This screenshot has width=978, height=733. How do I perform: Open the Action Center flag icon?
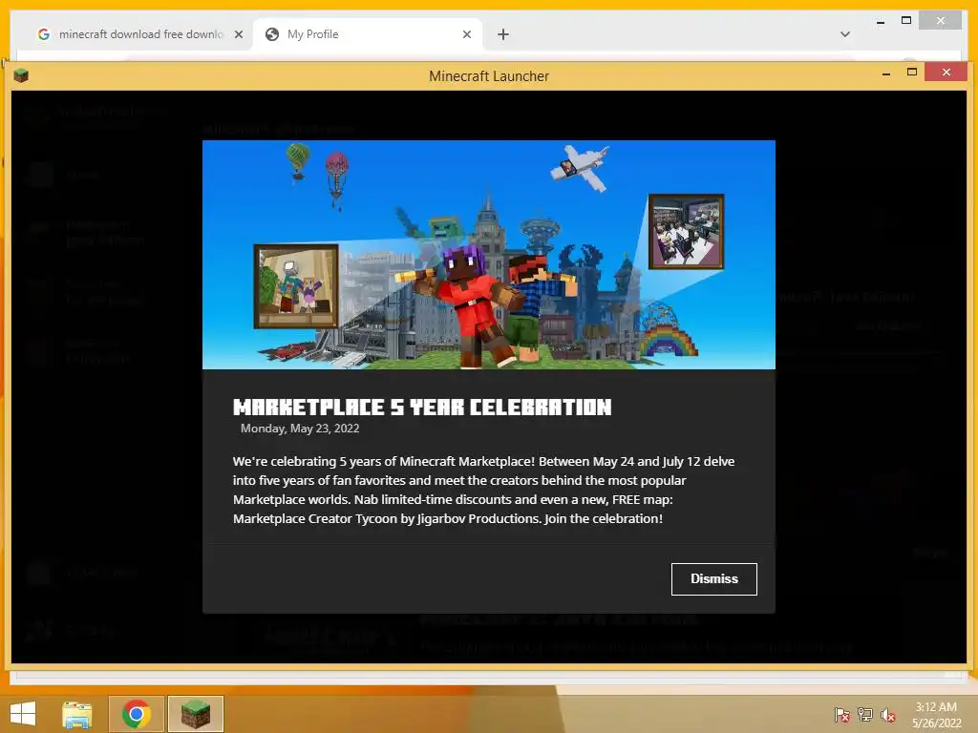point(842,715)
